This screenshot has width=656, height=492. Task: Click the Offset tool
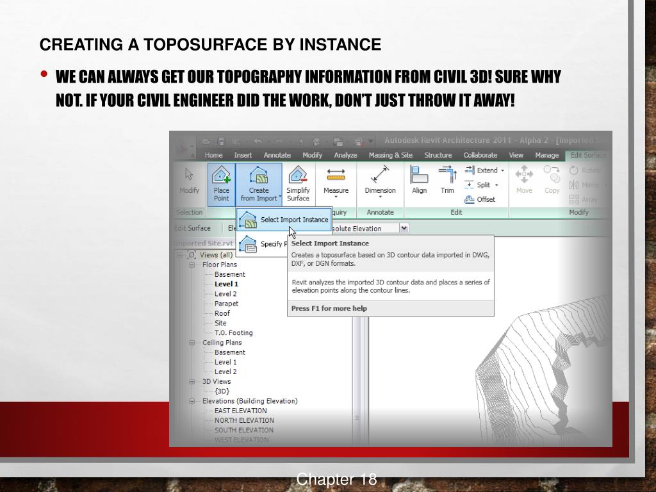pos(480,200)
